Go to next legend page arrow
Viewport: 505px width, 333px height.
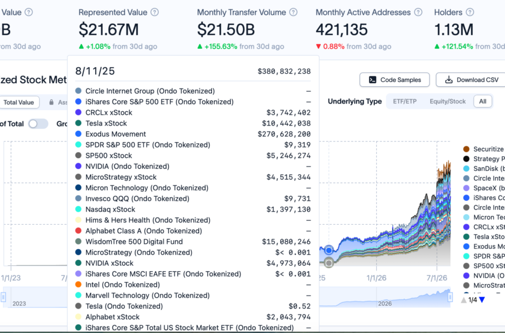pos(482,300)
